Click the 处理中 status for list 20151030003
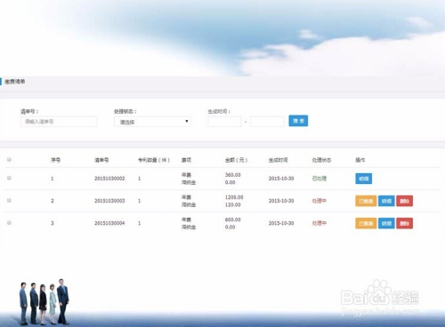 pos(320,201)
